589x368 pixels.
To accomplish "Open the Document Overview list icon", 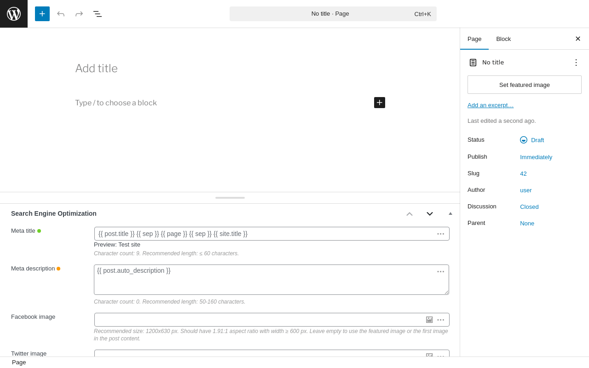I will (98, 14).
